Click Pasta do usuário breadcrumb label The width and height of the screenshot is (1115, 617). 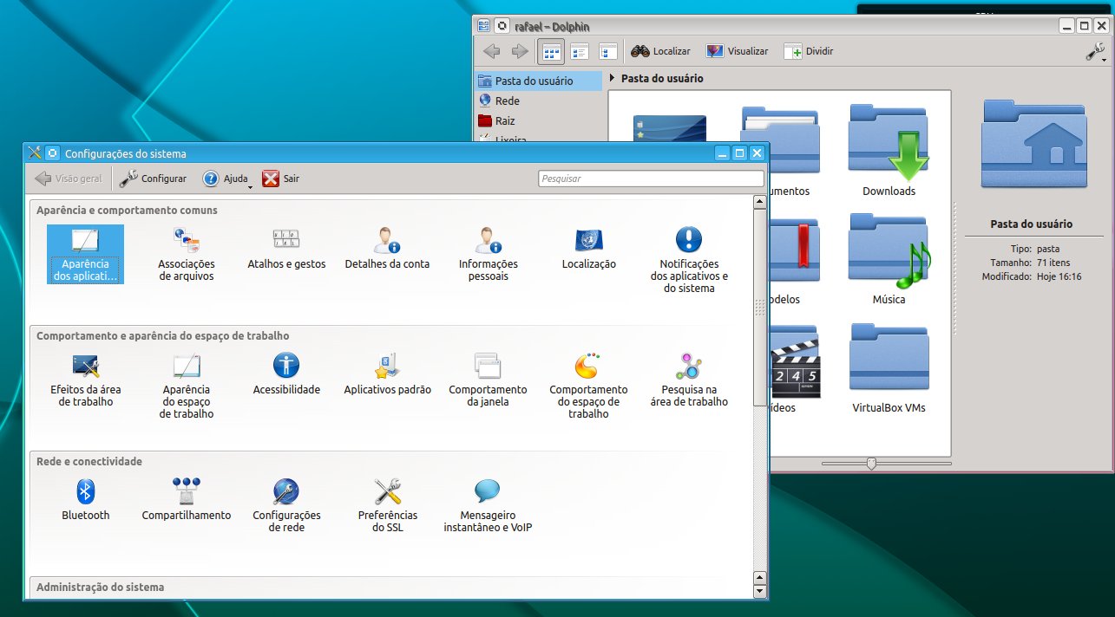tap(662, 78)
